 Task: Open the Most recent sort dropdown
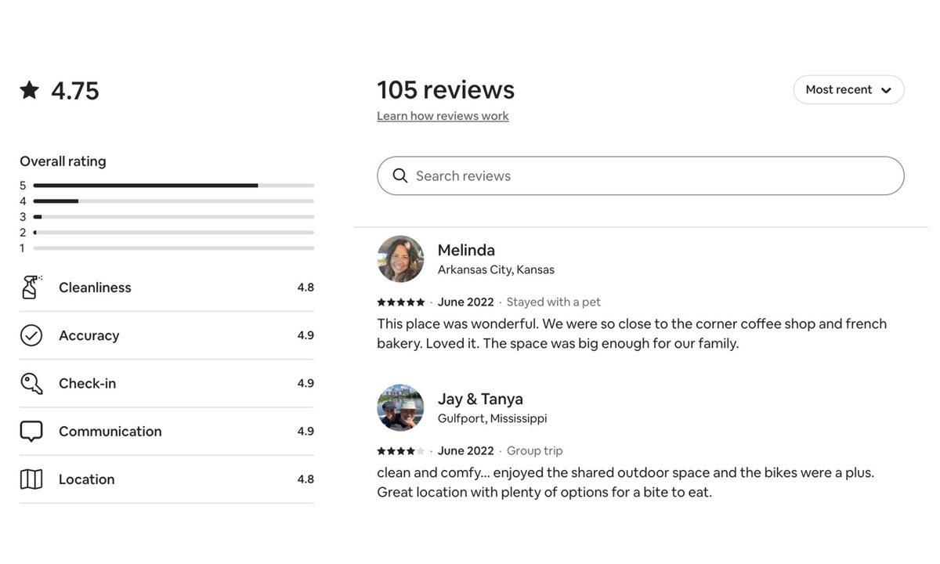840,90
